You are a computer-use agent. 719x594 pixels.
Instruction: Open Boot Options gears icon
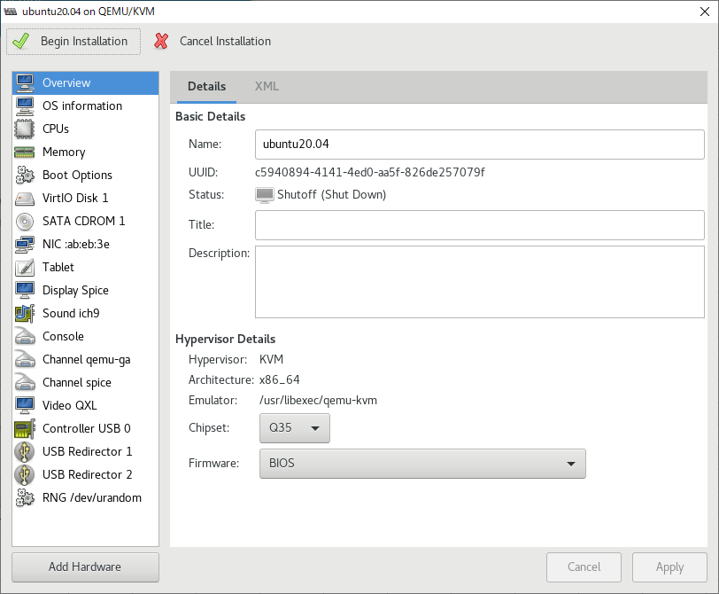coord(25,175)
